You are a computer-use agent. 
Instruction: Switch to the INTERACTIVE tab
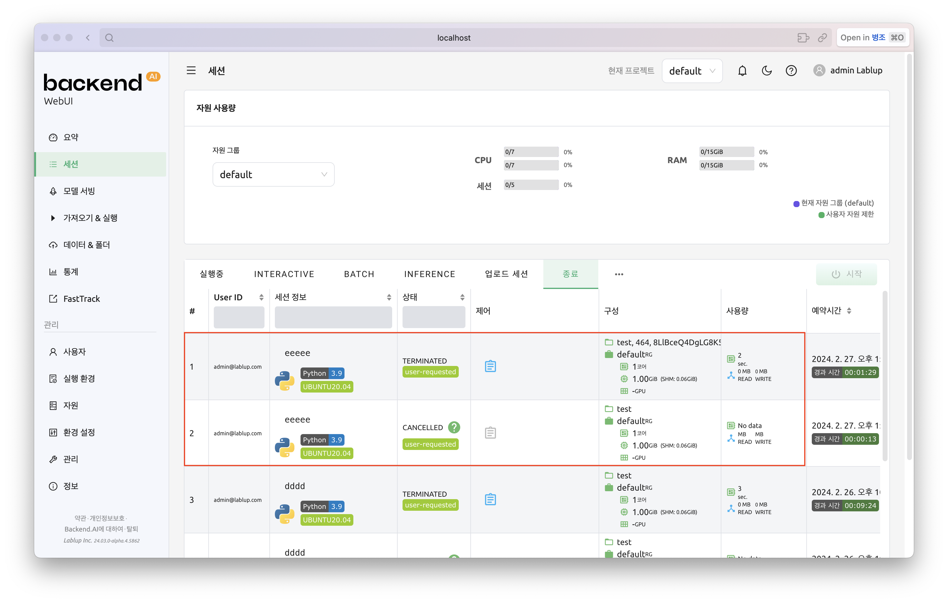[284, 274]
